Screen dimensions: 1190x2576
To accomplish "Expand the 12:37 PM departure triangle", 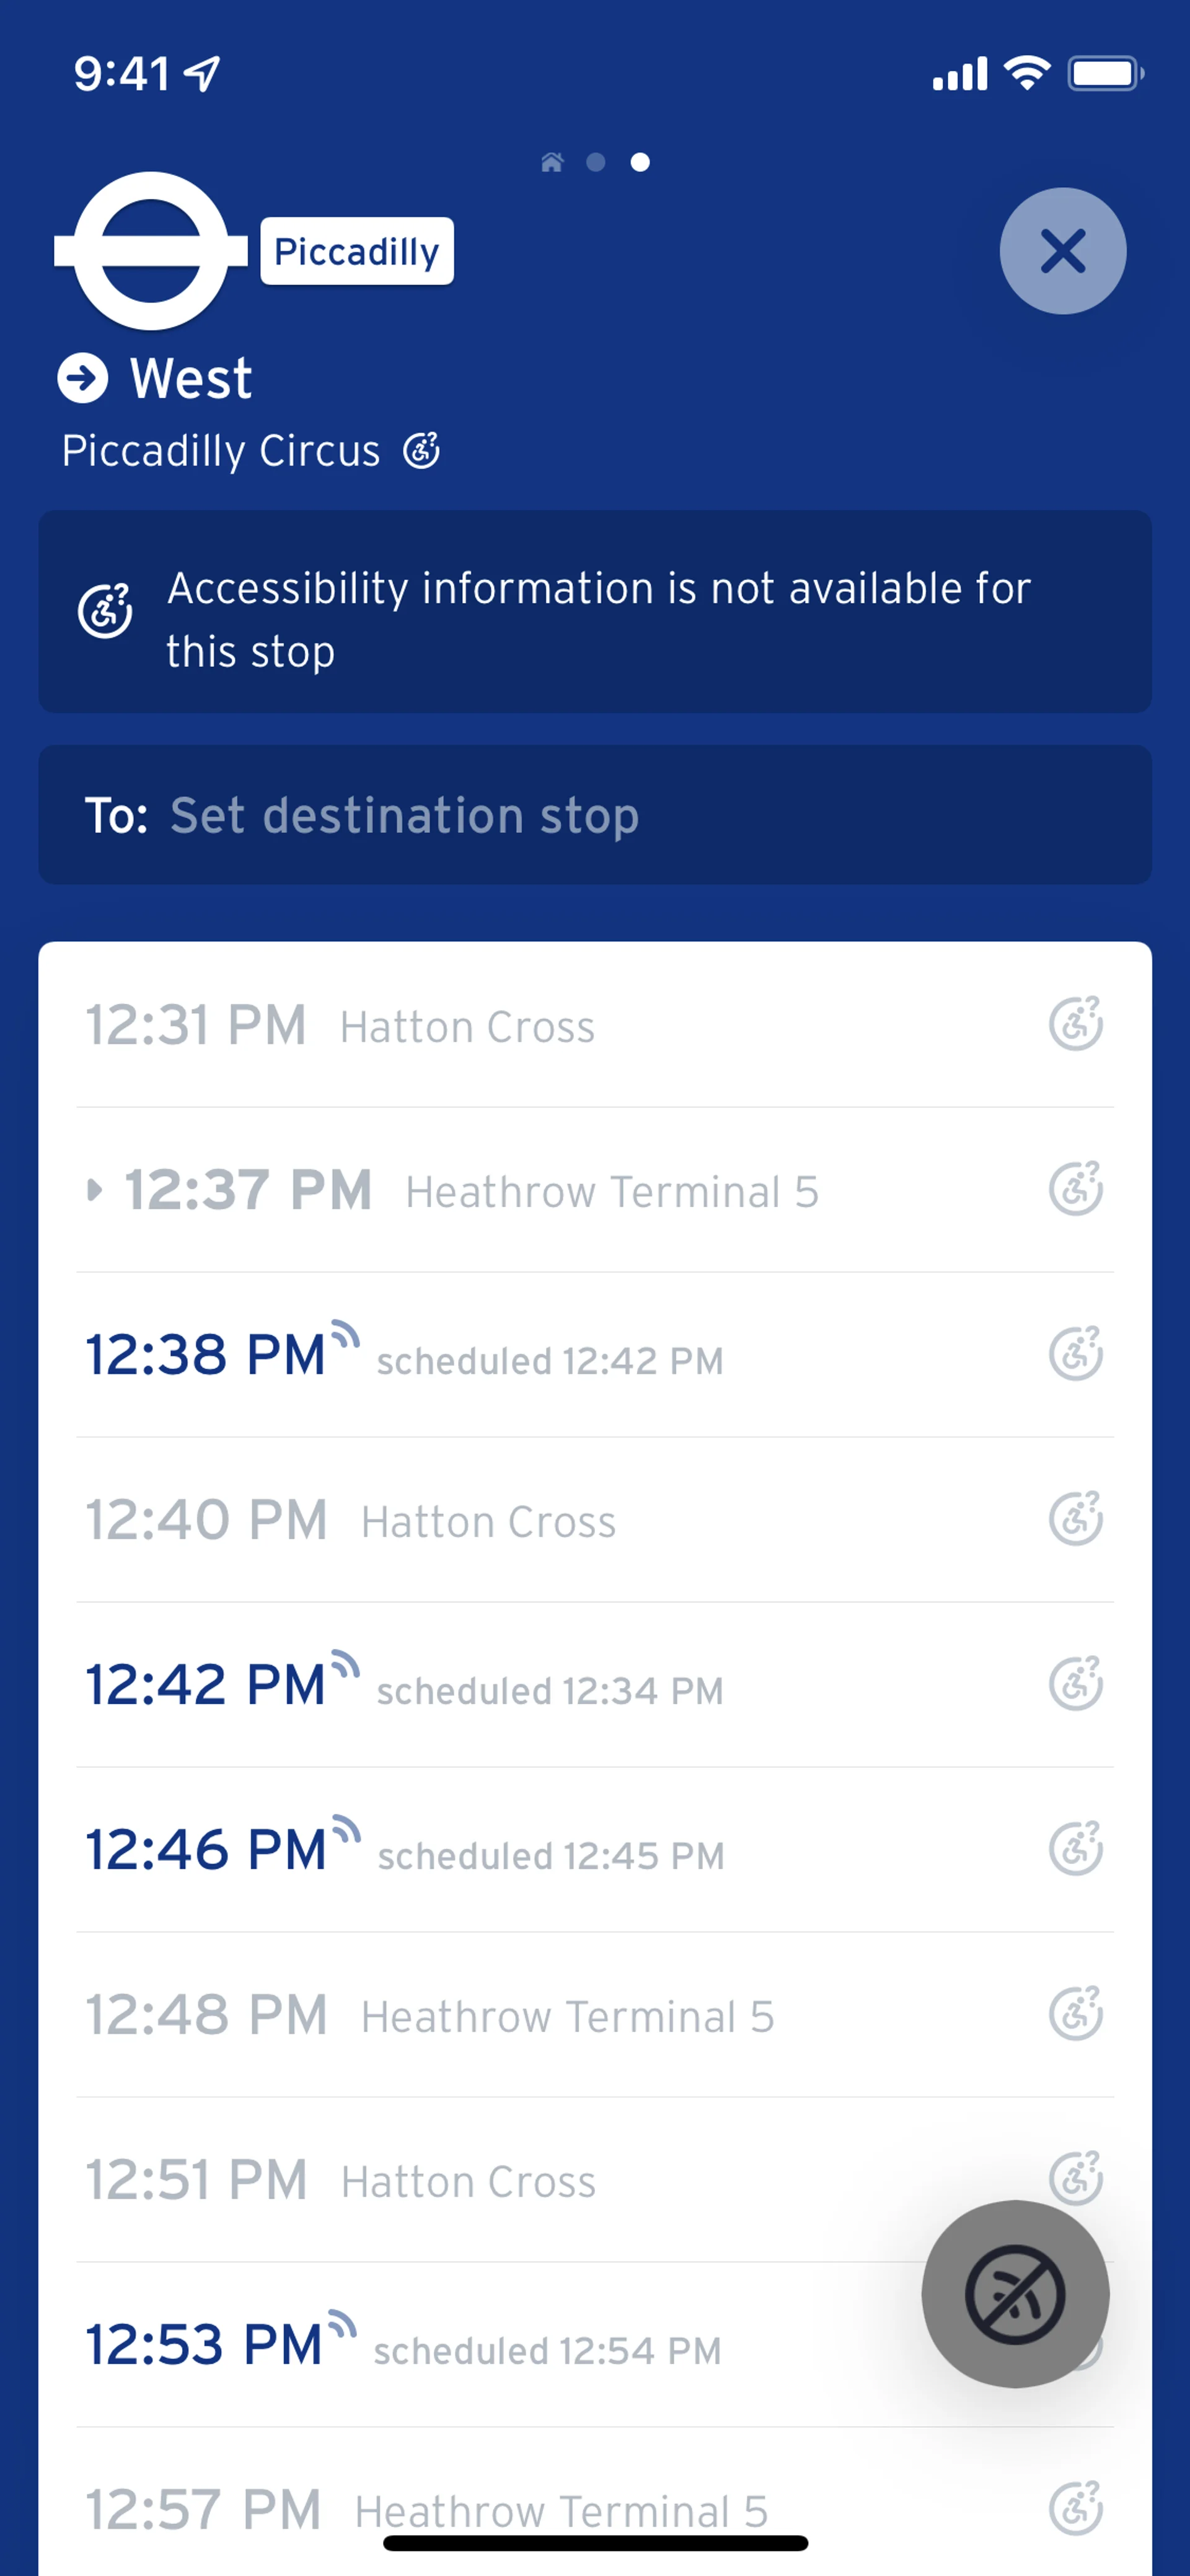I will coord(95,1189).
